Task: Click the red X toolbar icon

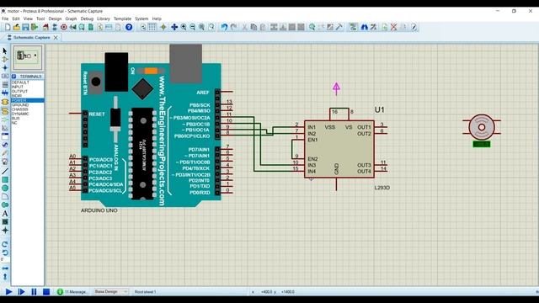Action: tap(394, 27)
